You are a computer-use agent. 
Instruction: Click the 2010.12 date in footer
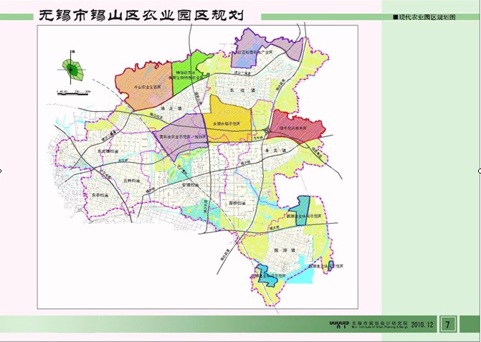click(x=423, y=324)
